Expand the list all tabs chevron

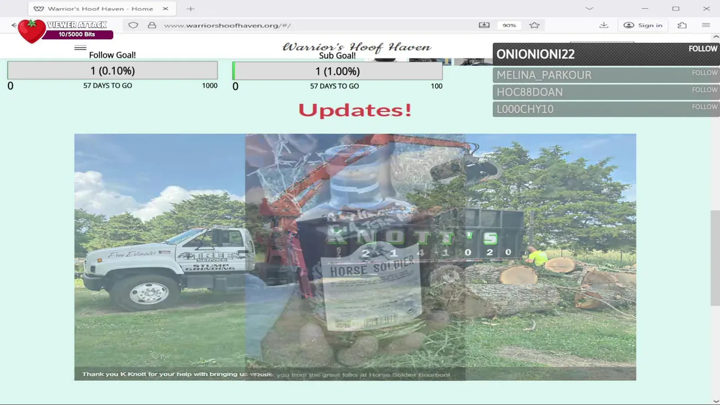(x=589, y=8)
